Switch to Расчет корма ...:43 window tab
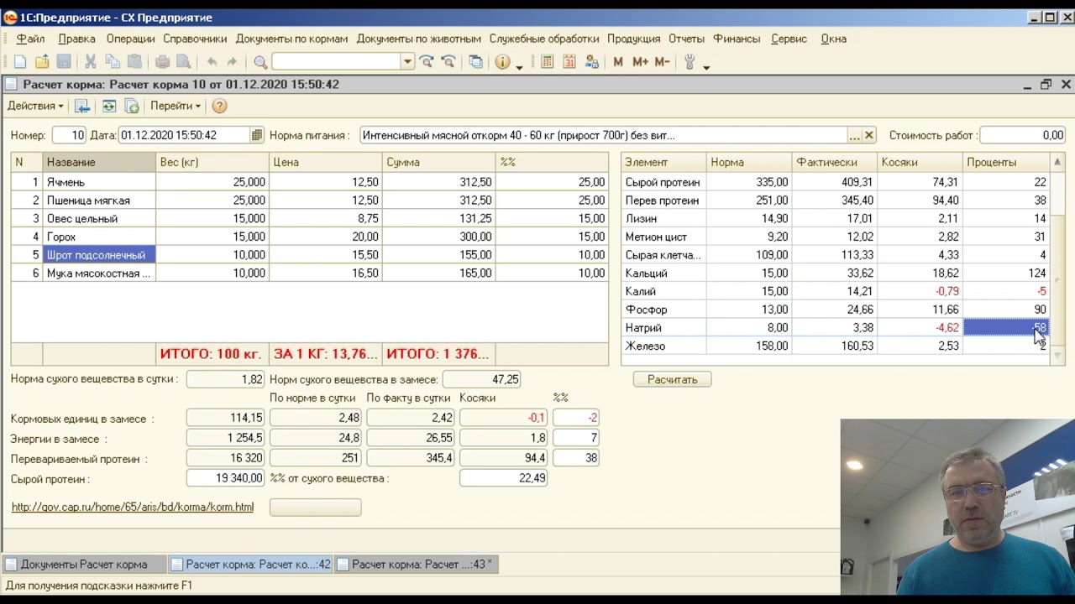The image size is (1075, 604). pos(417,565)
